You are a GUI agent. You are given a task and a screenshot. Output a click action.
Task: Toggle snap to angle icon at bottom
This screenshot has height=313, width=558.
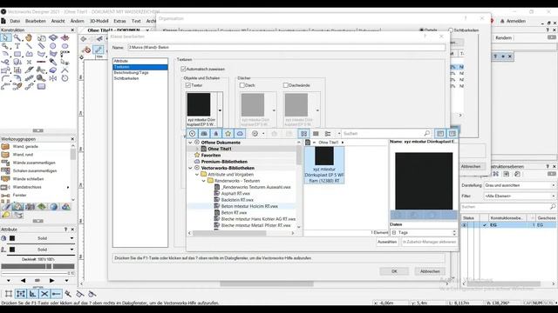pos(32,294)
